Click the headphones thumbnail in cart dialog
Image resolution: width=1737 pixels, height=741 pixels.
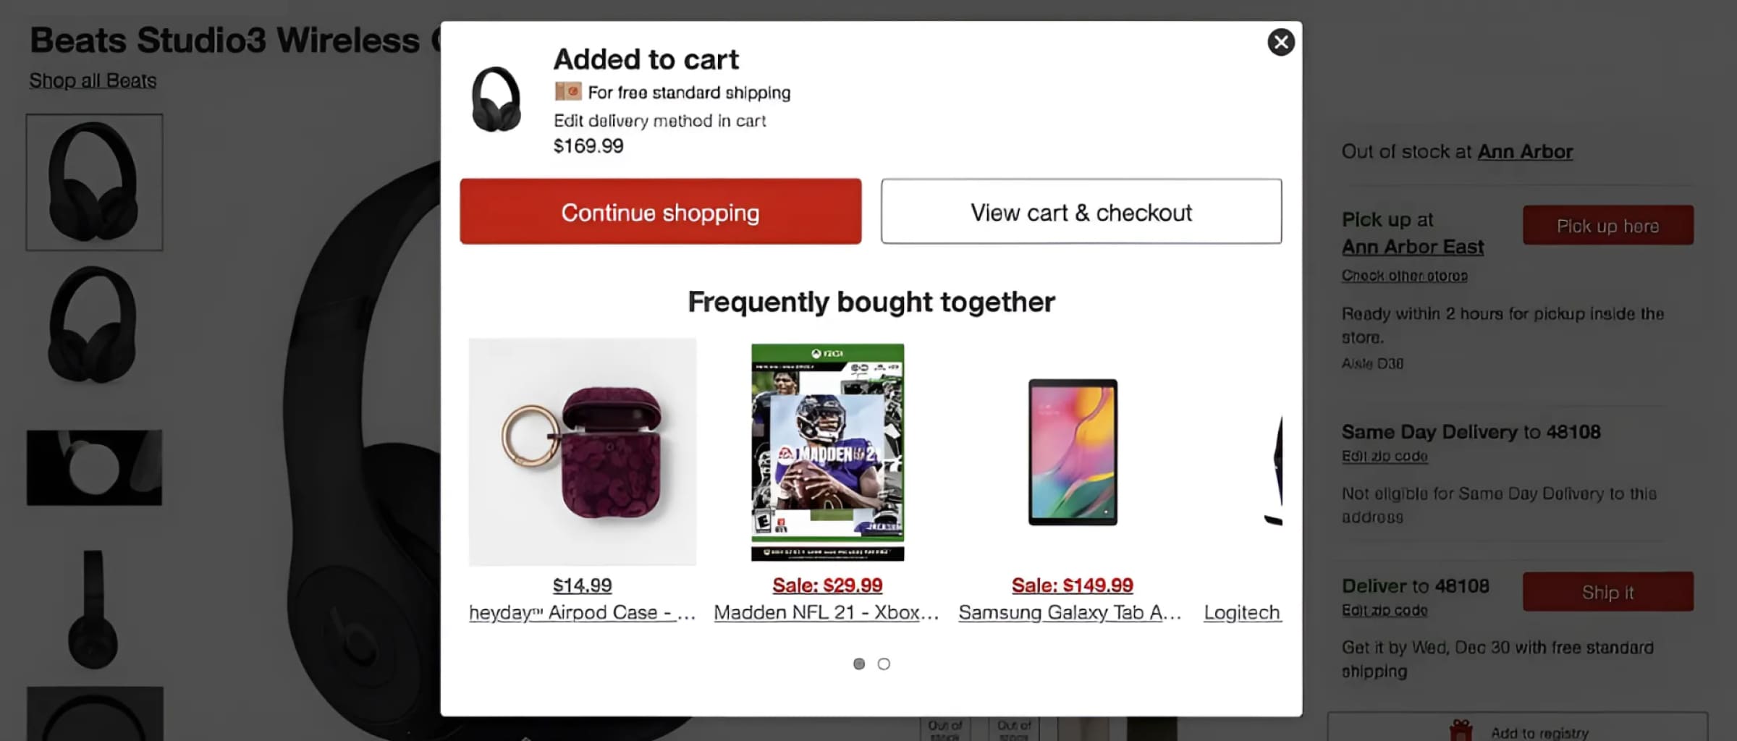tap(496, 99)
